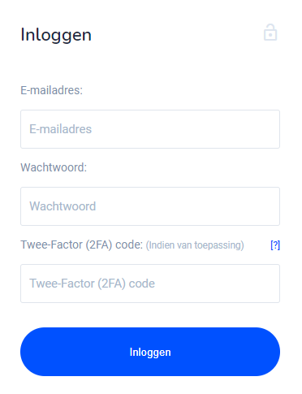Click the Wachtwoord: label above the password box

(x=54, y=167)
